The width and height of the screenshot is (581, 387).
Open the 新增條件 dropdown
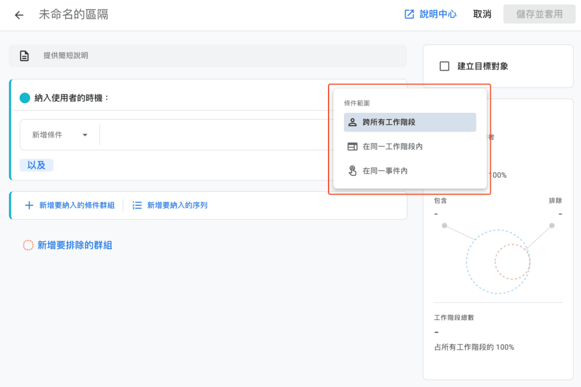(60, 135)
